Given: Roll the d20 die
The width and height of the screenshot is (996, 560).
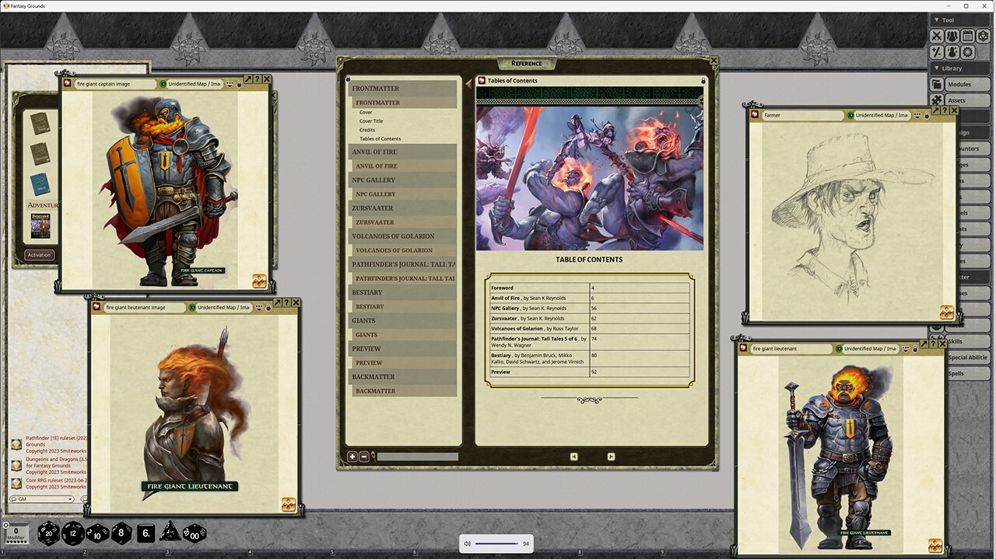Looking at the screenshot, I should (48, 534).
